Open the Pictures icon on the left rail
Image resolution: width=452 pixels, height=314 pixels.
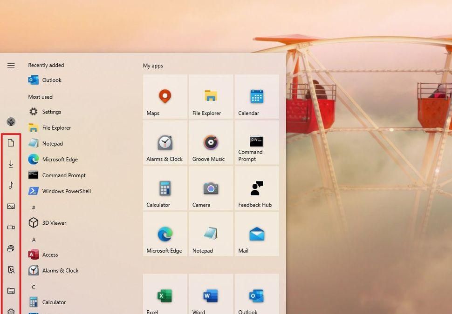click(11, 206)
